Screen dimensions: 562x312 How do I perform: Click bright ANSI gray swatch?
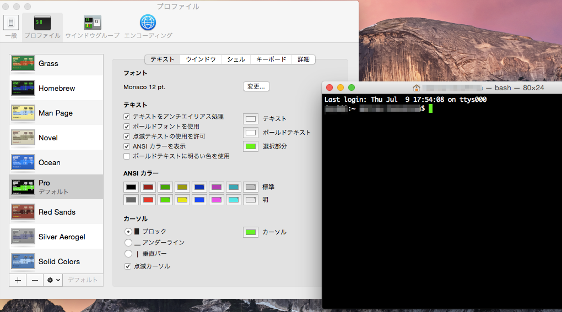[131, 200]
